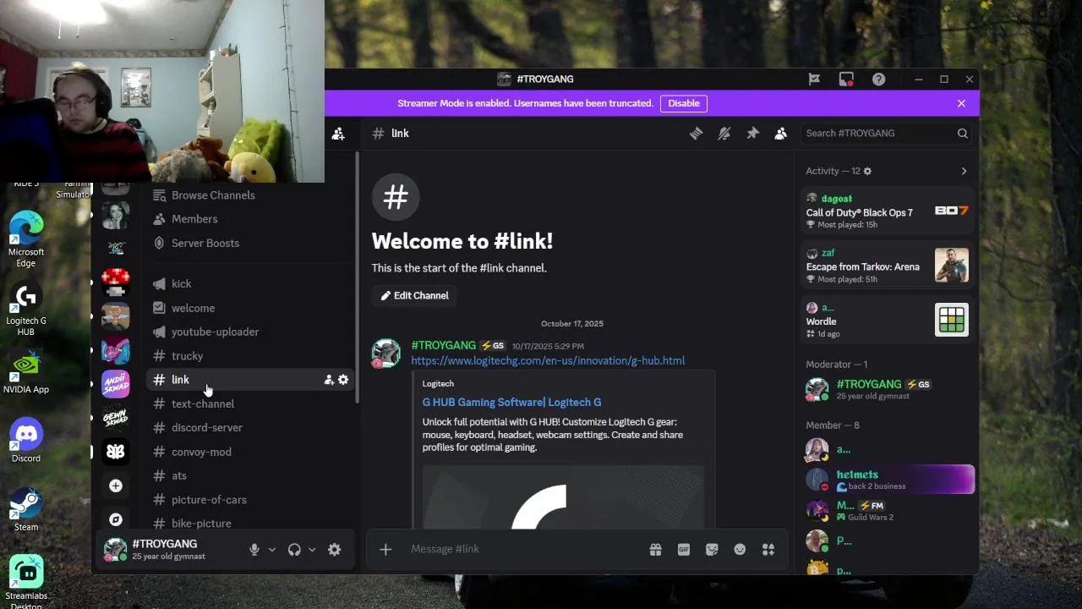This screenshot has height=609, width=1082.
Task: Open the Wordle activity thumbnail
Action: point(952,320)
